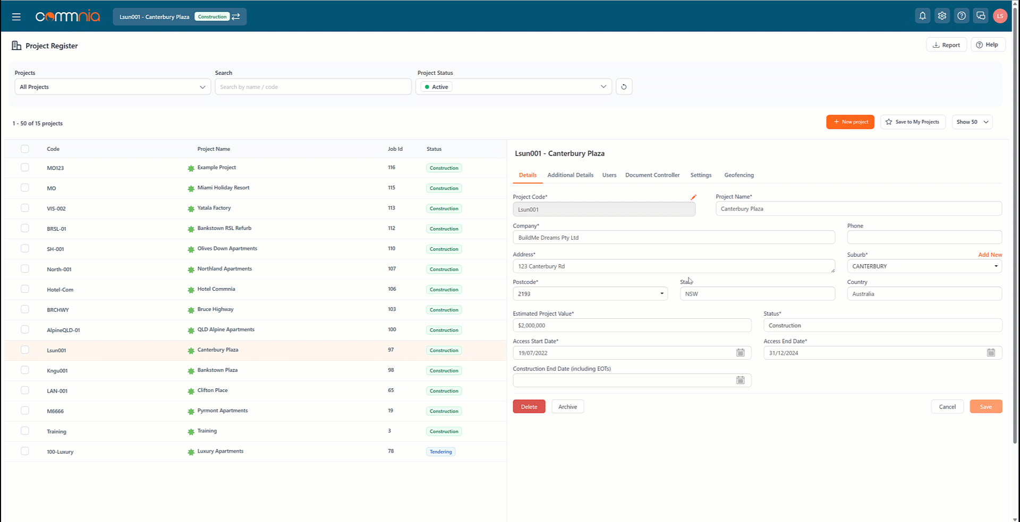The image size is (1020, 522).
Task: Click the green star of Yatala Factory
Action: click(x=191, y=208)
